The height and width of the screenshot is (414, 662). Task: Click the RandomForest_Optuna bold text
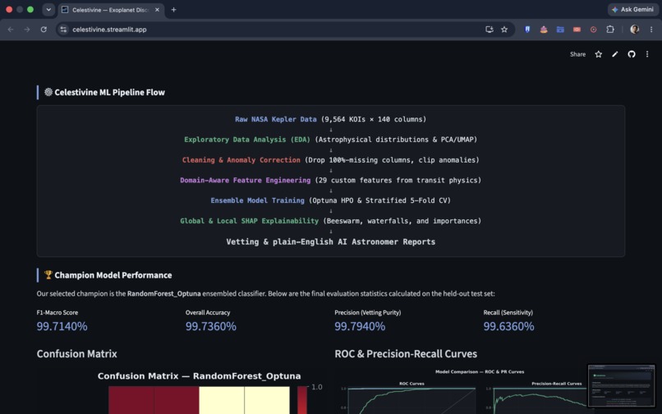tap(163, 293)
